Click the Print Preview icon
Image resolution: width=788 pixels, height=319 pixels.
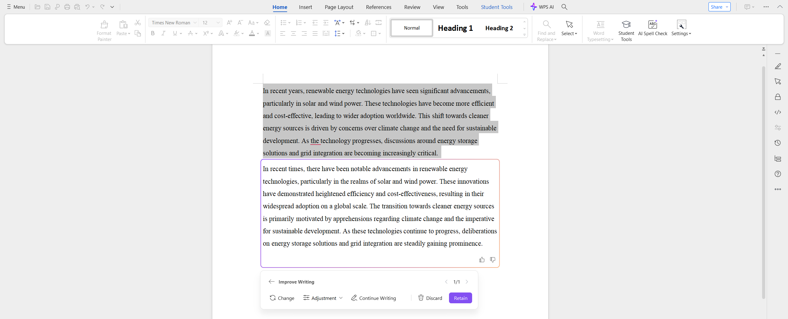click(x=77, y=7)
